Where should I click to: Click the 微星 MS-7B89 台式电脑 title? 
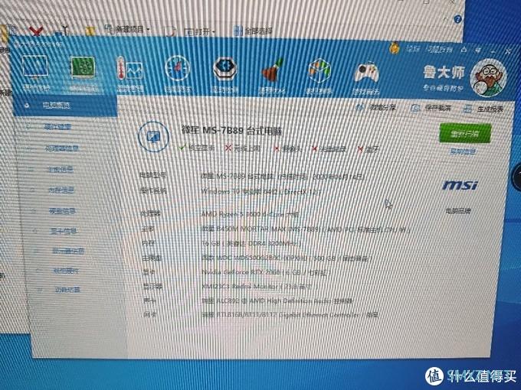(x=232, y=130)
